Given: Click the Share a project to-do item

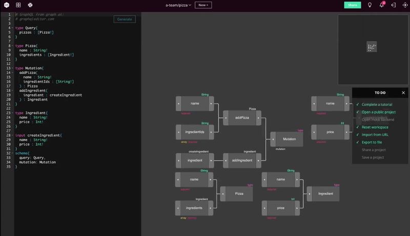Looking at the screenshot, I should 374,150.
